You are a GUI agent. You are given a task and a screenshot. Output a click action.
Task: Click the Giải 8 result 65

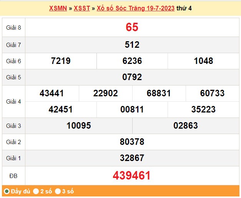pos(132,27)
